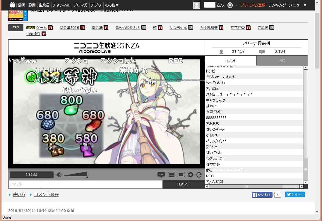Open アプリ in the top navigation
This screenshot has height=221, width=322.
96,5
